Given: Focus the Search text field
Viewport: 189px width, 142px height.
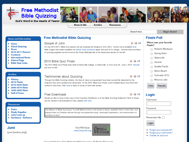Looking at the screenshot, I should [x=143, y=32].
